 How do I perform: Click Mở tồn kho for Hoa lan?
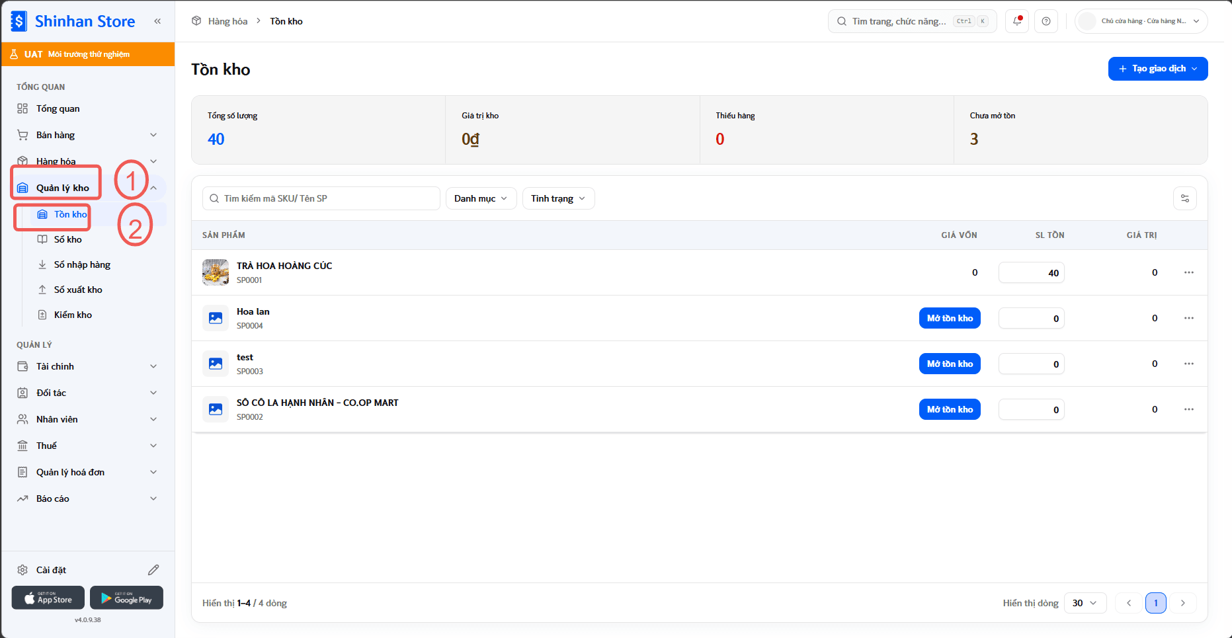coord(950,318)
